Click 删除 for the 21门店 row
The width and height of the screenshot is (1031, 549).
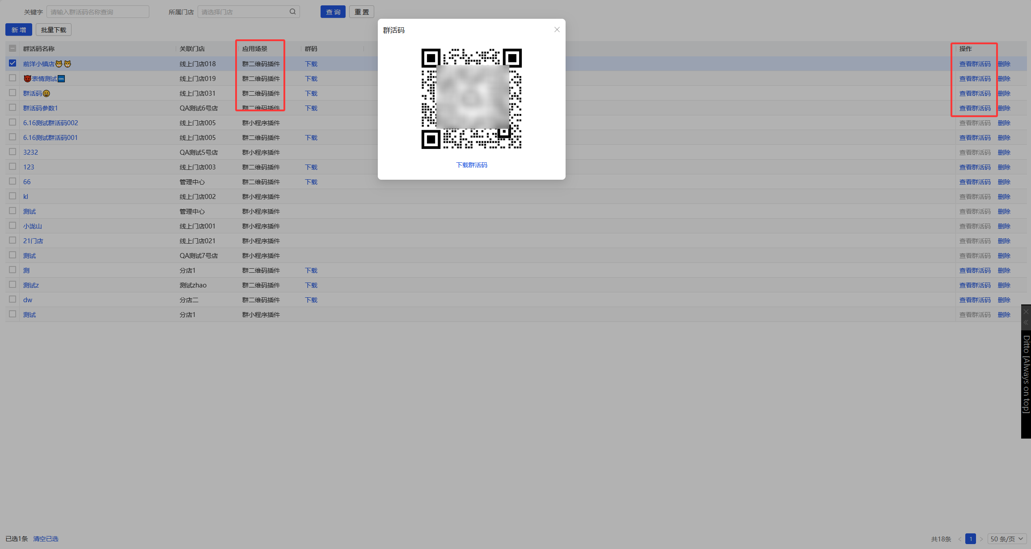click(1004, 241)
